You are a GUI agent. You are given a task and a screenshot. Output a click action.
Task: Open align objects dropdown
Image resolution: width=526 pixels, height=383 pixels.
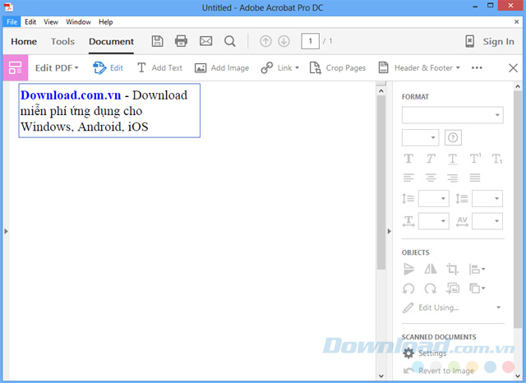pyautogui.click(x=477, y=269)
